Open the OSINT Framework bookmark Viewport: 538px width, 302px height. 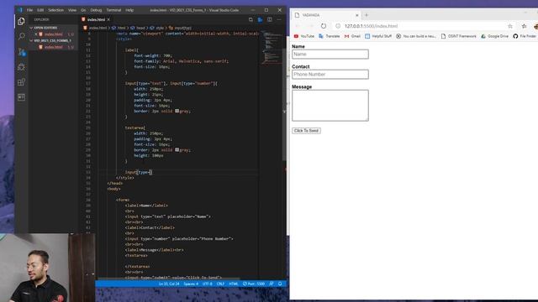click(459, 36)
